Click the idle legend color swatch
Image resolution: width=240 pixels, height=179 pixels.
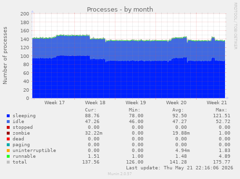click(x=8, y=122)
